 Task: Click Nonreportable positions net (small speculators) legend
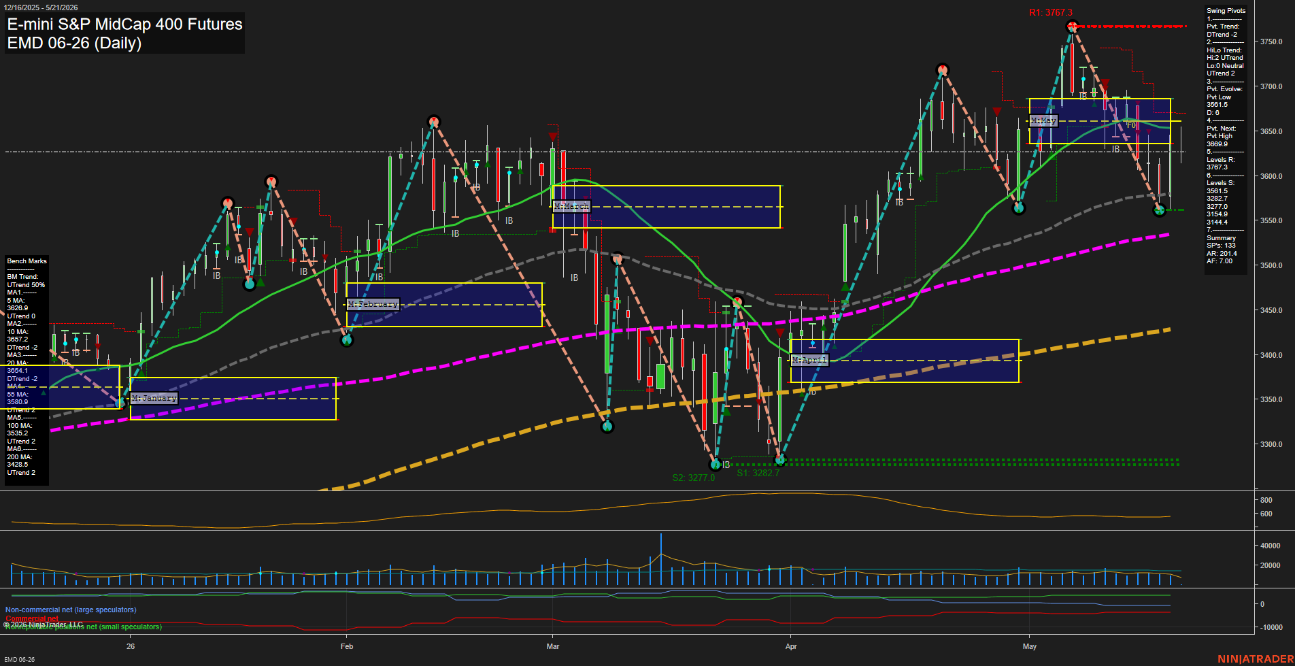click(84, 627)
